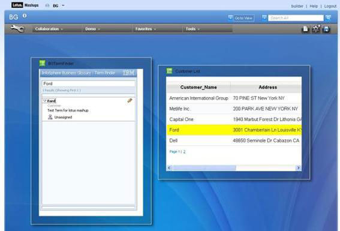Image resolution: width=340 pixels, height=231 pixels.
Task: Open the BG space dropdown arrow
Action: (63, 5)
